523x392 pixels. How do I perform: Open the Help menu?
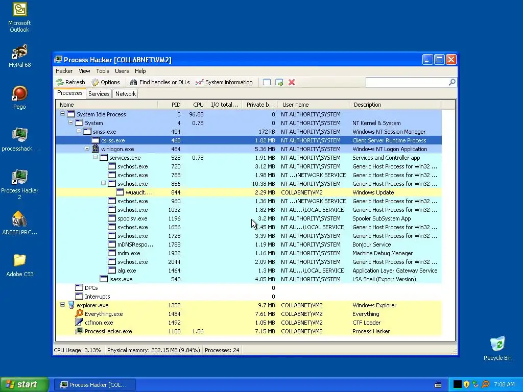click(140, 71)
